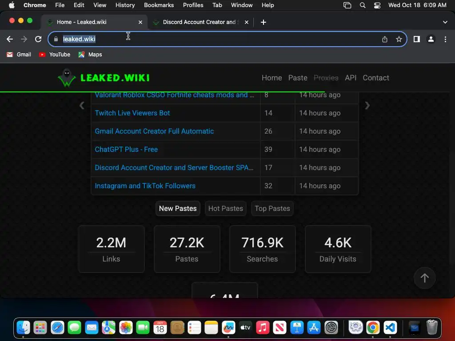Open ChatGPT Plus - Free paste
The width and height of the screenshot is (455, 341).
point(126,150)
